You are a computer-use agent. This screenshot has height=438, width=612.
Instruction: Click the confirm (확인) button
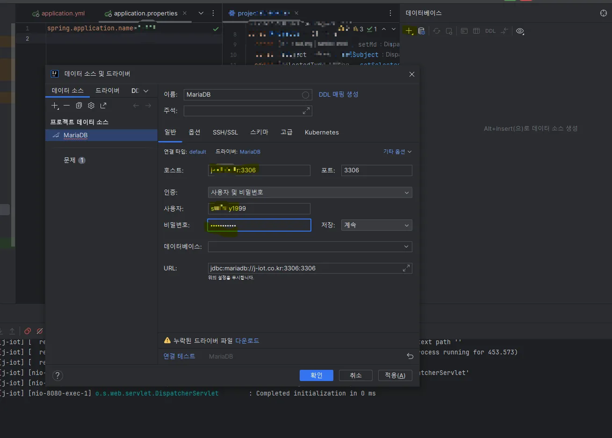[317, 375]
